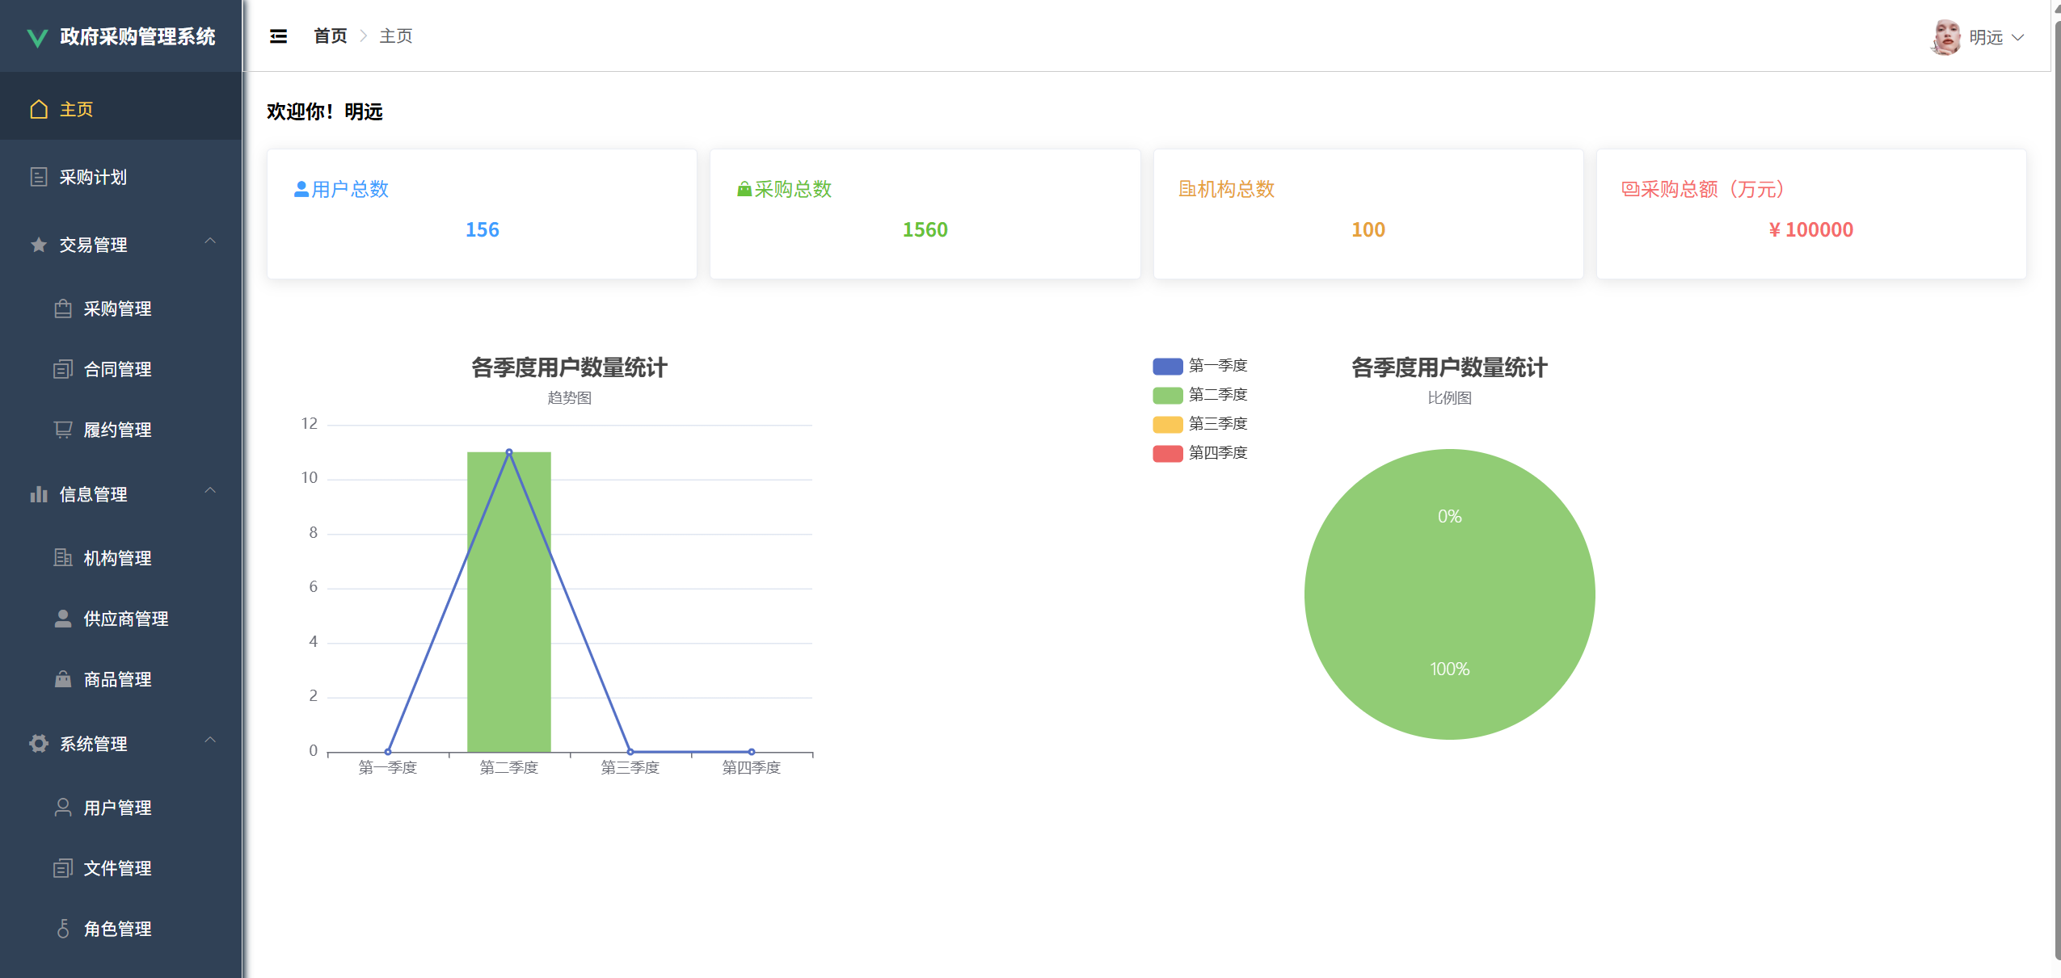Screen dimensions: 2061x978
Task: Collapse the 信息管理 submenu arrow
Action: (210, 491)
